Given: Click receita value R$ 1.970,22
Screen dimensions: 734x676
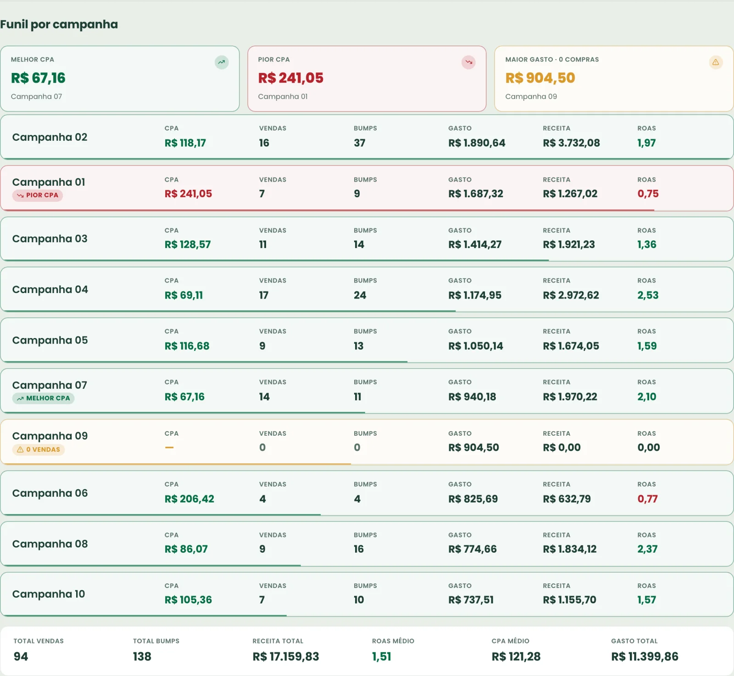Looking at the screenshot, I should 570,397.
